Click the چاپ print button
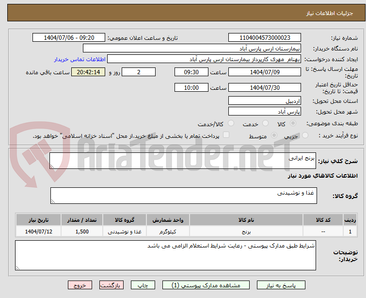Image resolution: width=366 pixels, height=298 pixels. pyautogui.click(x=143, y=285)
